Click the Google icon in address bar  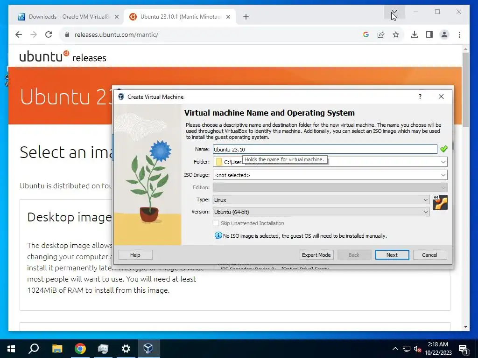(x=366, y=34)
